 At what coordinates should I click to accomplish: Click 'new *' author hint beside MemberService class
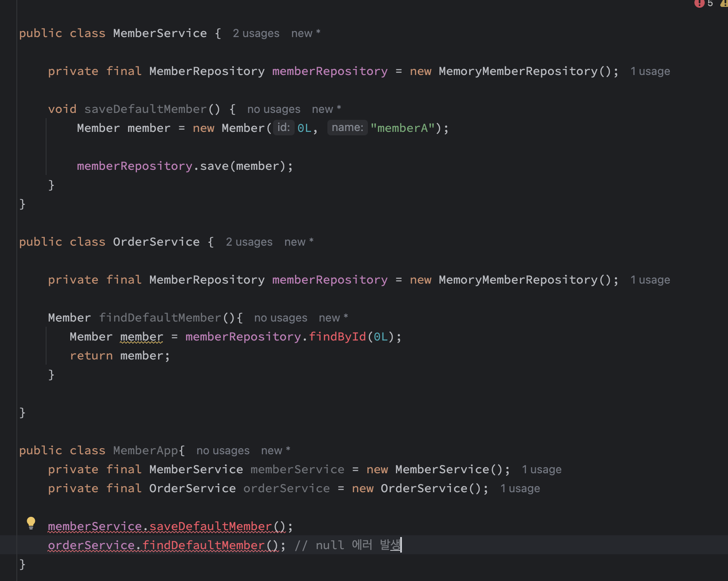pyautogui.click(x=306, y=33)
